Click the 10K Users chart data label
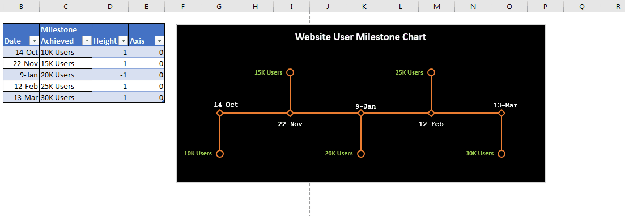This screenshot has height=216, width=625. [198, 154]
